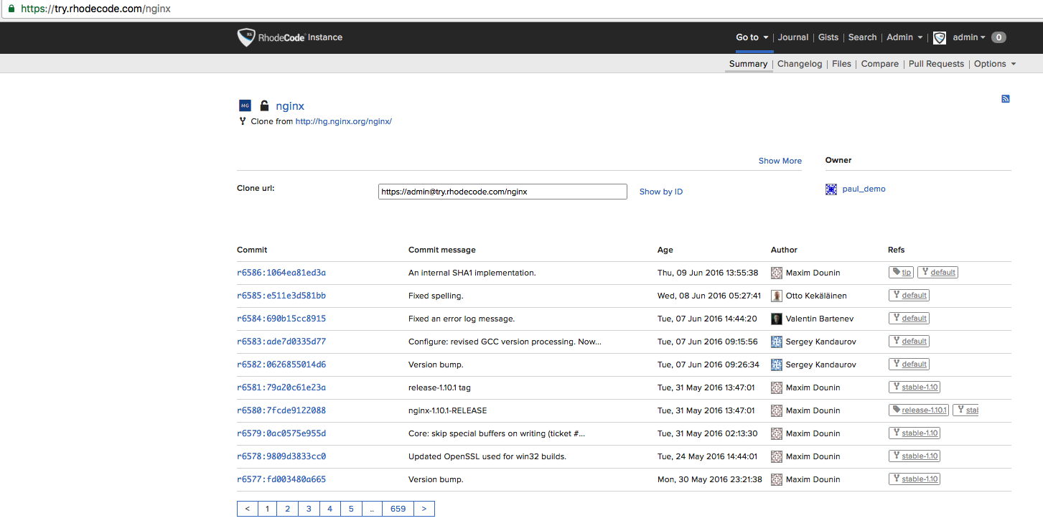Go to next page with > button
Image resolution: width=1043 pixels, height=531 pixels.
[x=424, y=509]
